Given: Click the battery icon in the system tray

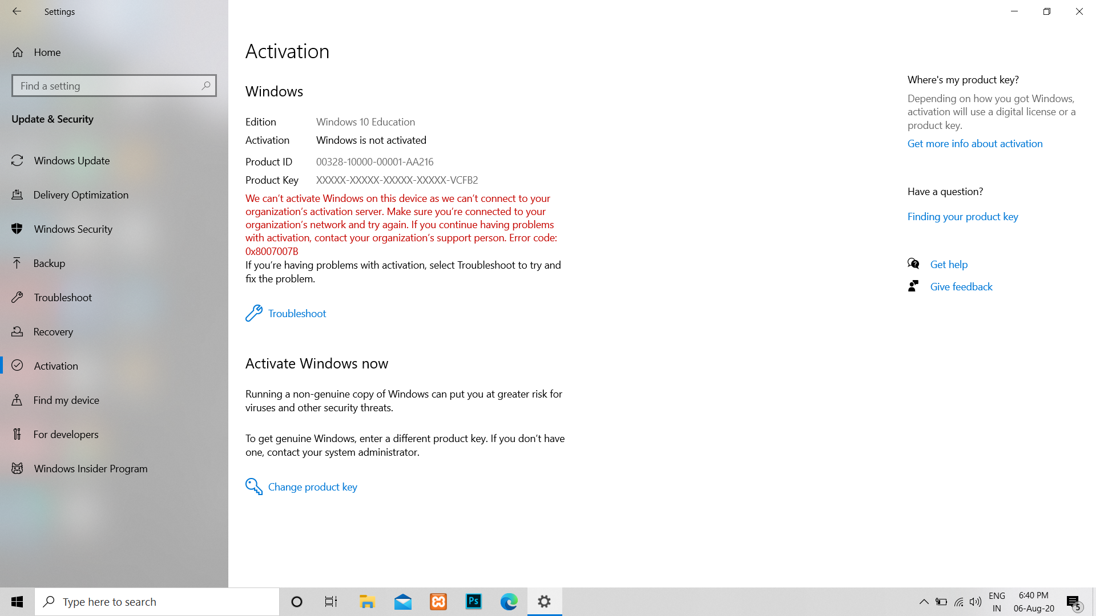Looking at the screenshot, I should (941, 602).
